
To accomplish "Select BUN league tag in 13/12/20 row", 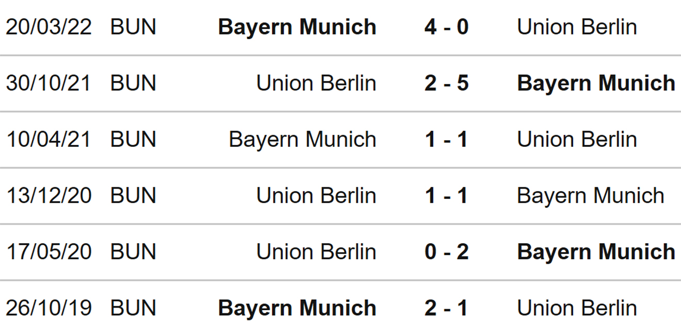I will (x=133, y=196).
